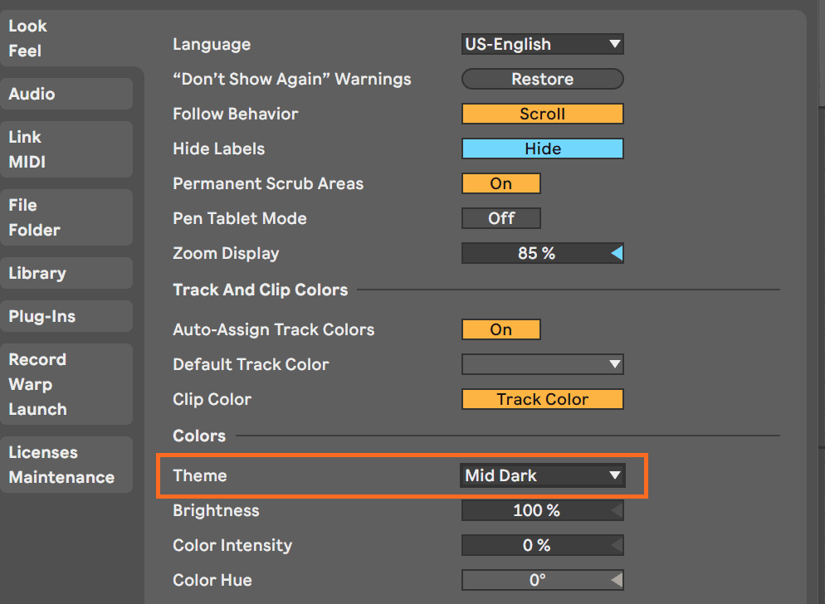
Task: Toggle the Hide Labels button
Action: point(543,149)
